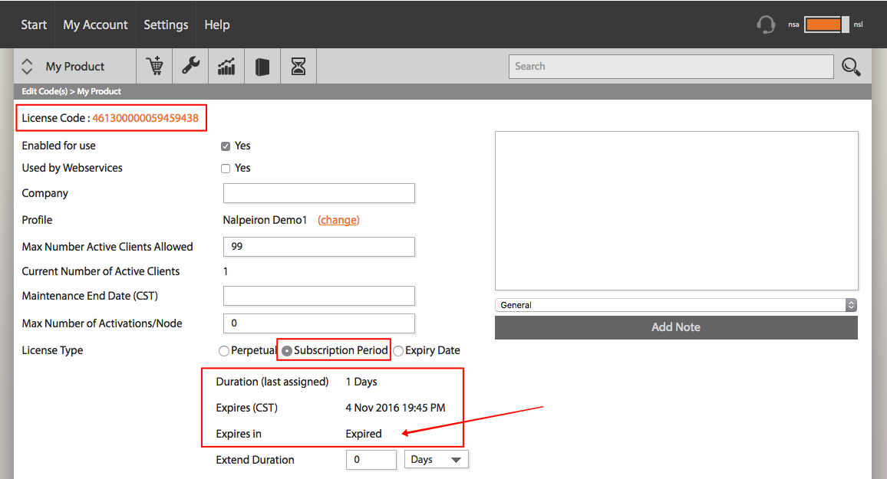Toggle the nsa/nsl switch
Screen dimensions: 887x479
[x=826, y=25]
